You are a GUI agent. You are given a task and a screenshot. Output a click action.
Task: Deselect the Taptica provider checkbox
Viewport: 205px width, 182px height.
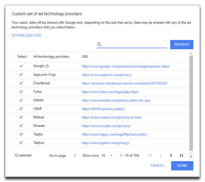click(21, 143)
